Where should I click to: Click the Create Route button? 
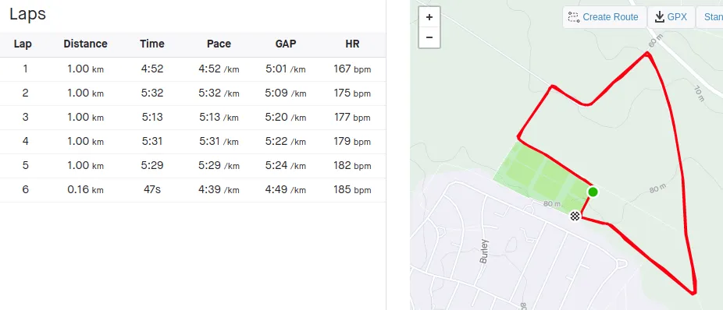(x=604, y=17)
